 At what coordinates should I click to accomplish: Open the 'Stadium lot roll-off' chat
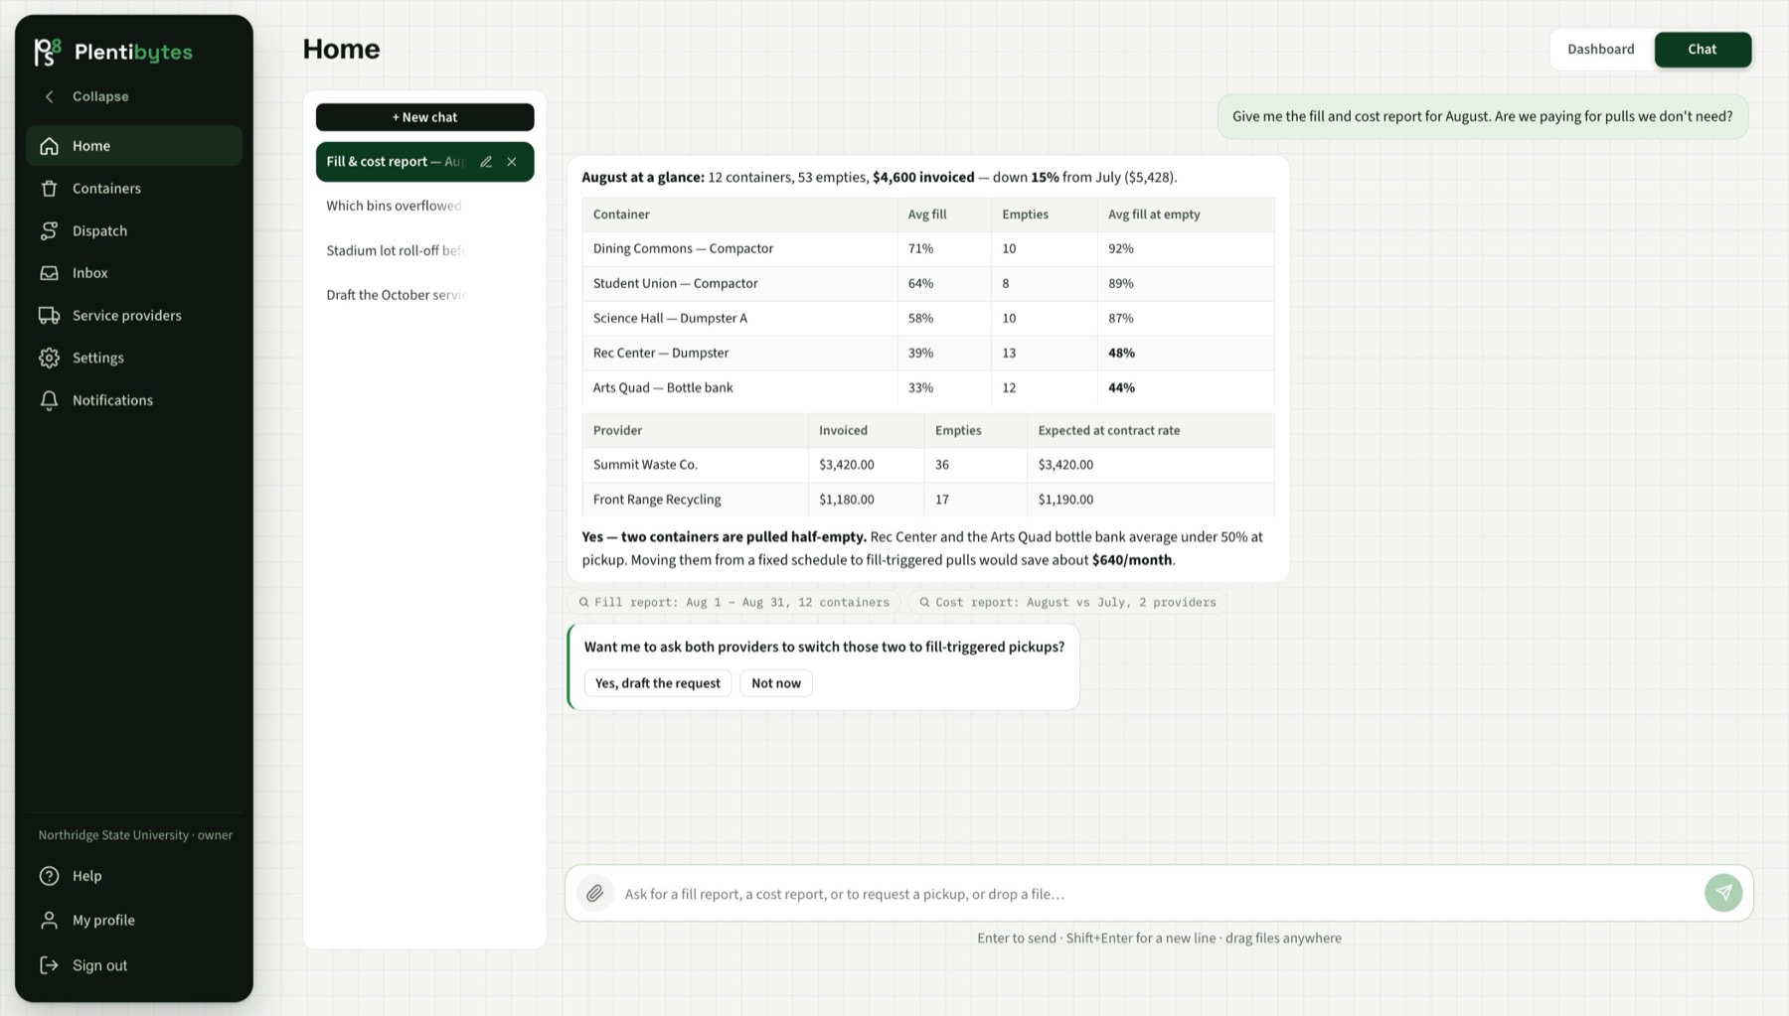[x=424, y=250]
